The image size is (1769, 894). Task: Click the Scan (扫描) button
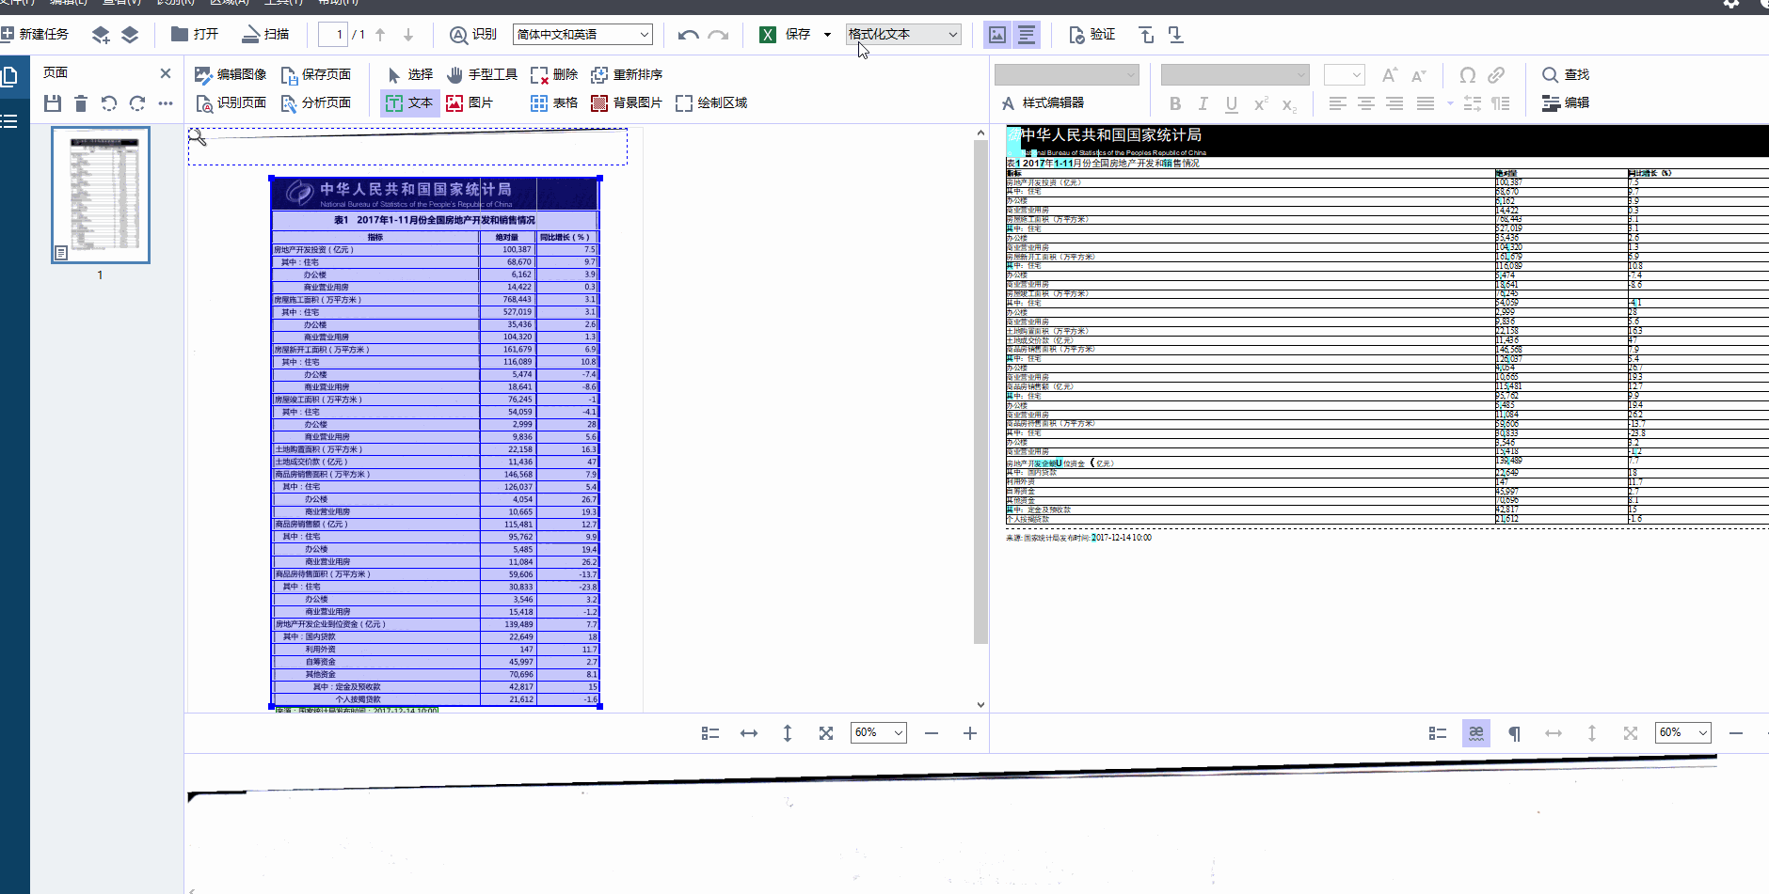(265, 35)
